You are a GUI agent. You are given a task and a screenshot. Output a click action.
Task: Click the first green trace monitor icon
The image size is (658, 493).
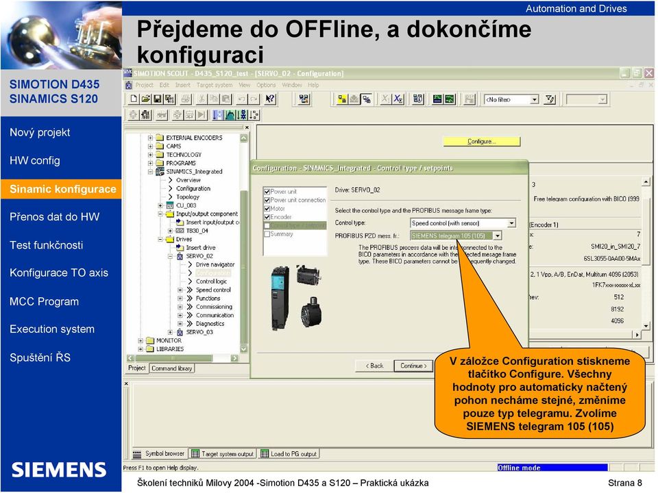pos(438,99)
